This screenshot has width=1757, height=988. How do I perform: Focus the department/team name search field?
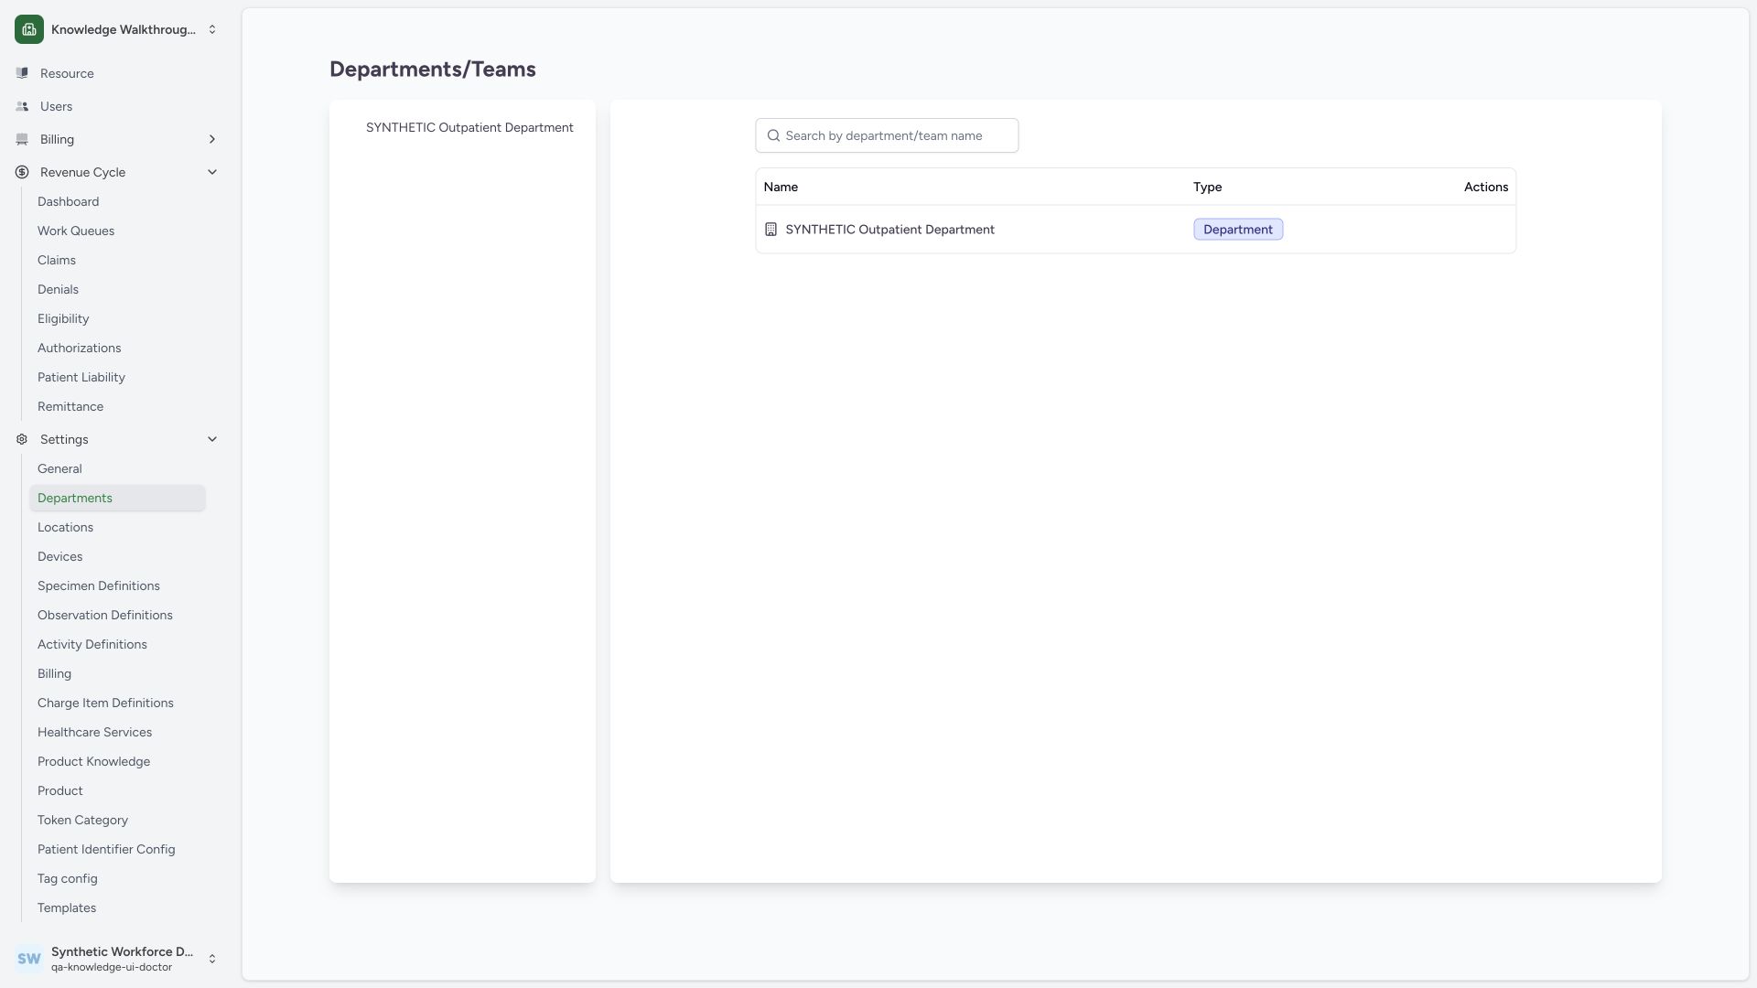[887, 135]
